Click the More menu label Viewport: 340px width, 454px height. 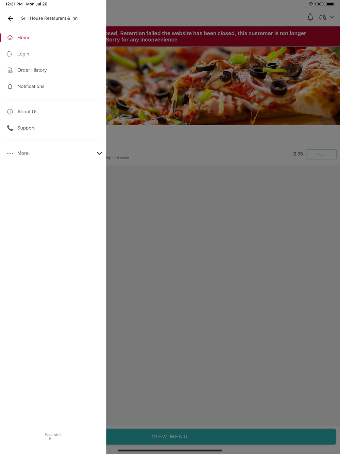(23, 153)
